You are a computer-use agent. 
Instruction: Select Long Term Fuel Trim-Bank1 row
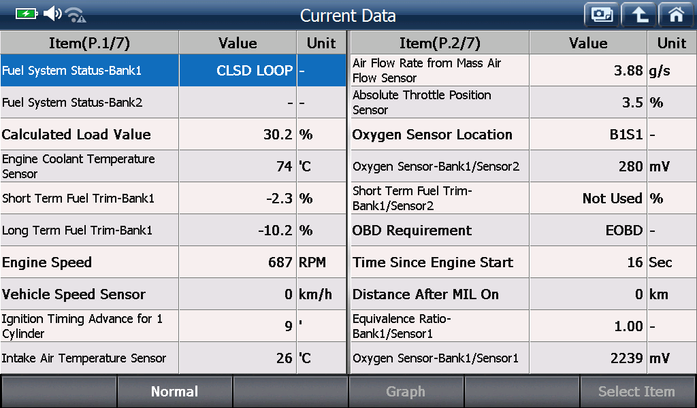pos(174,231)
